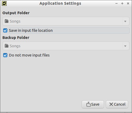Click the folder icon in Output Folder field
This screenshot has height=113, width=132.
[7, 21]
